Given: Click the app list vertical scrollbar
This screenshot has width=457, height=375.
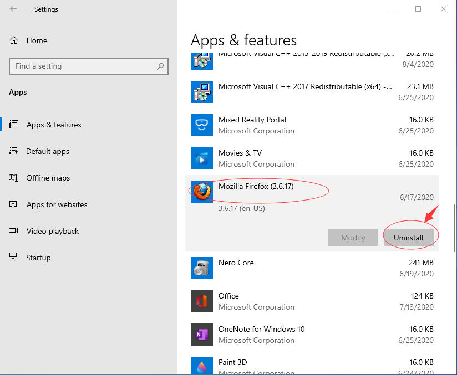Looking at the screenshot, I should (x=455, y=228).
